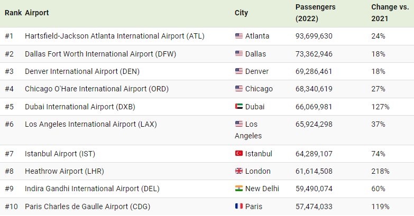Click the US flag next to Atlanta
Viewport: 414px width, 216px height.
point(238,36)
